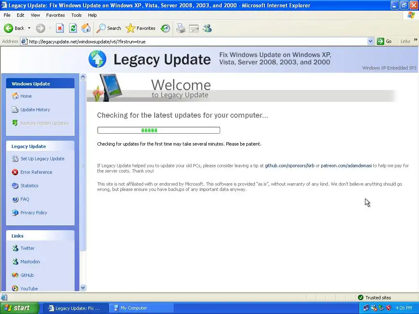Click the Print toolbar icon
The image size is (419, 314).
pyautogui.click(x=181, y=28)
